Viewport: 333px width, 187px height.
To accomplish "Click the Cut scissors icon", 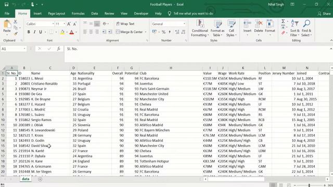I will coord(16,22).
